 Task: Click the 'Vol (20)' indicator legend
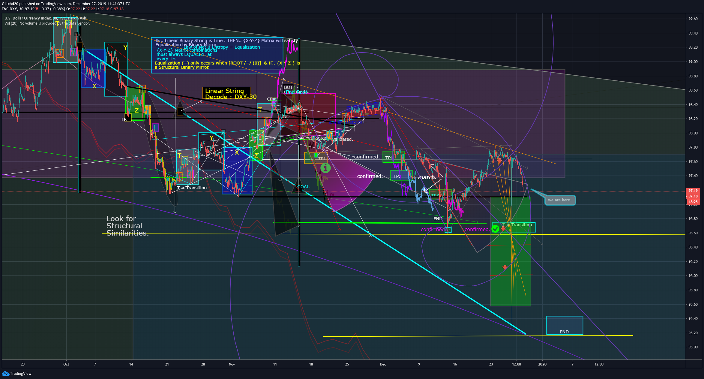pos(47,23)
